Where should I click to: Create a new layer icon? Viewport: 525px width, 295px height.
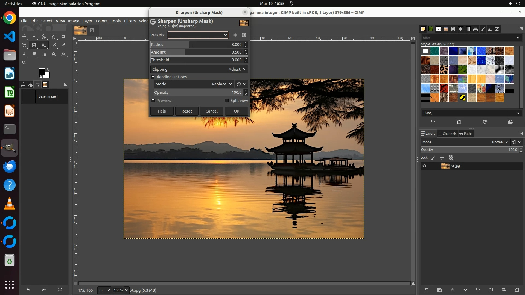[427, 290]
